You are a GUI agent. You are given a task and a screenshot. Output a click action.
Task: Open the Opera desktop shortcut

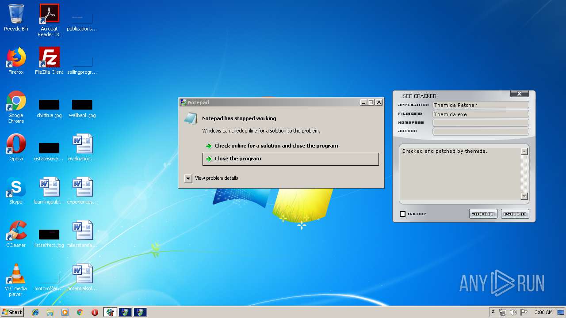pyautogui.click(x=16, y=148)
